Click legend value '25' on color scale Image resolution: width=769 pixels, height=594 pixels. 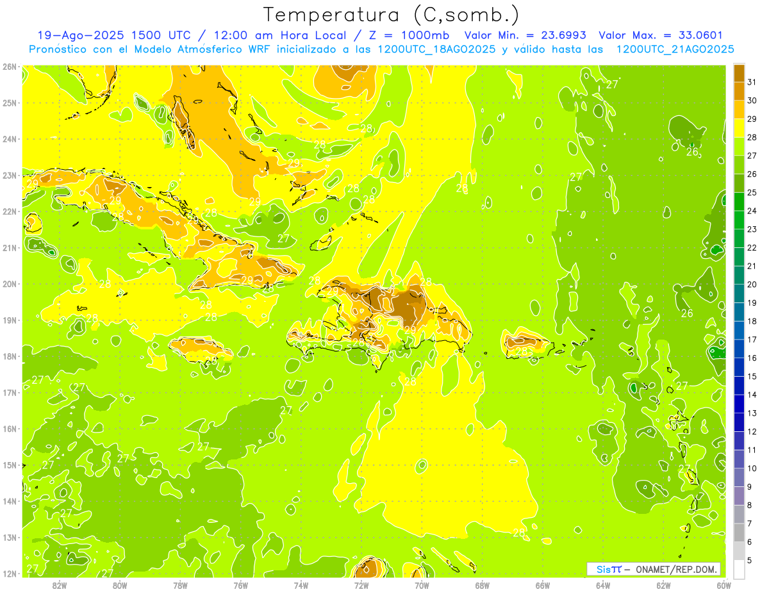(752, 192)
